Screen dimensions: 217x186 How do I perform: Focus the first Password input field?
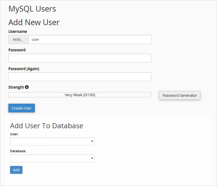(80, 58)
